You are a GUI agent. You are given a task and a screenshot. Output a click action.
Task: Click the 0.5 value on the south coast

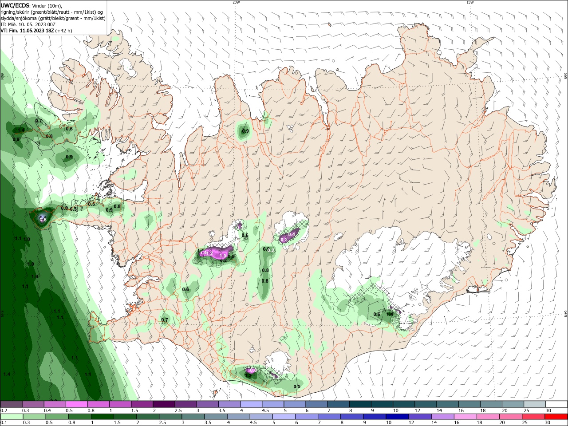pos(297,387)
